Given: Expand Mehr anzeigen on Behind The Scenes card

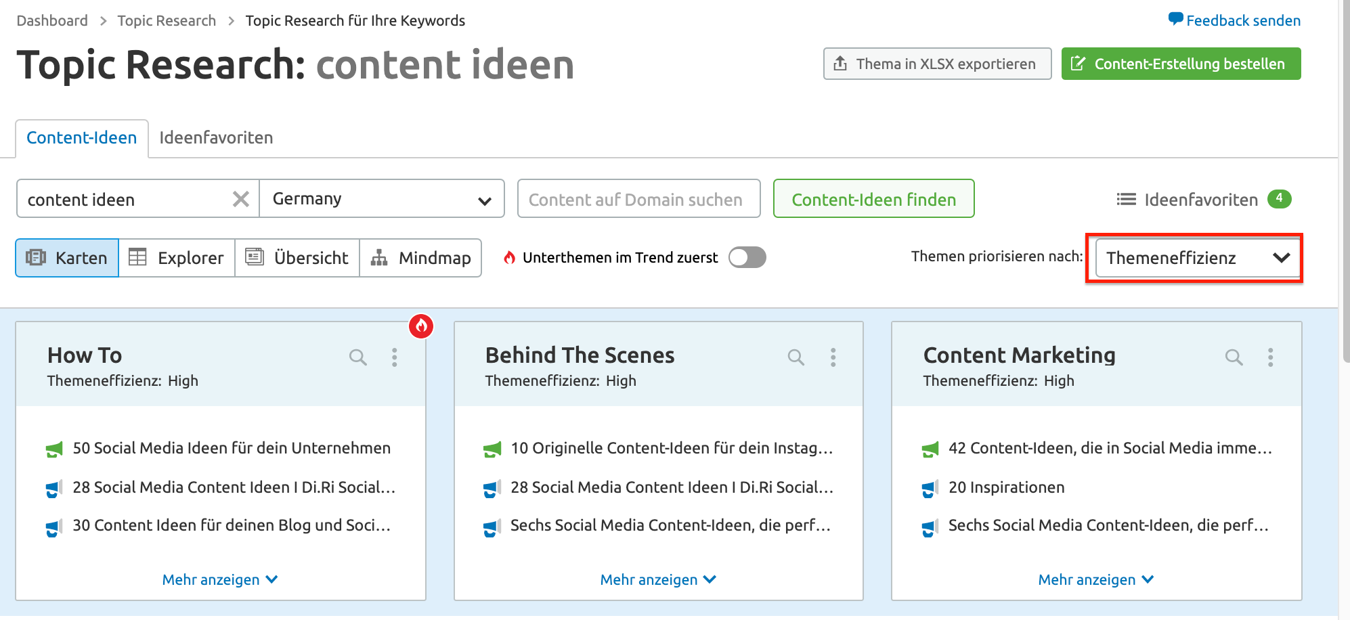Looking at the screenshot, I should tap(658, 579).
